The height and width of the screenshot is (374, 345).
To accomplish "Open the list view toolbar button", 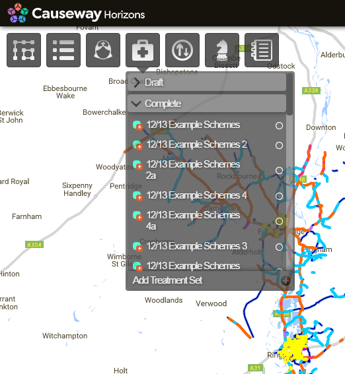I will [63, 50].
